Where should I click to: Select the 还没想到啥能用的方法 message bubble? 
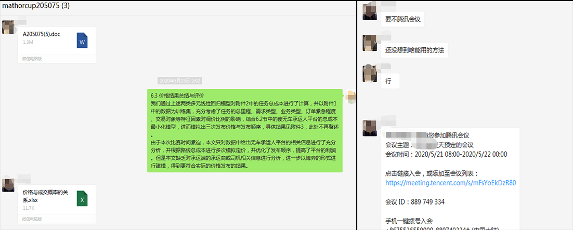pos(414,50)
